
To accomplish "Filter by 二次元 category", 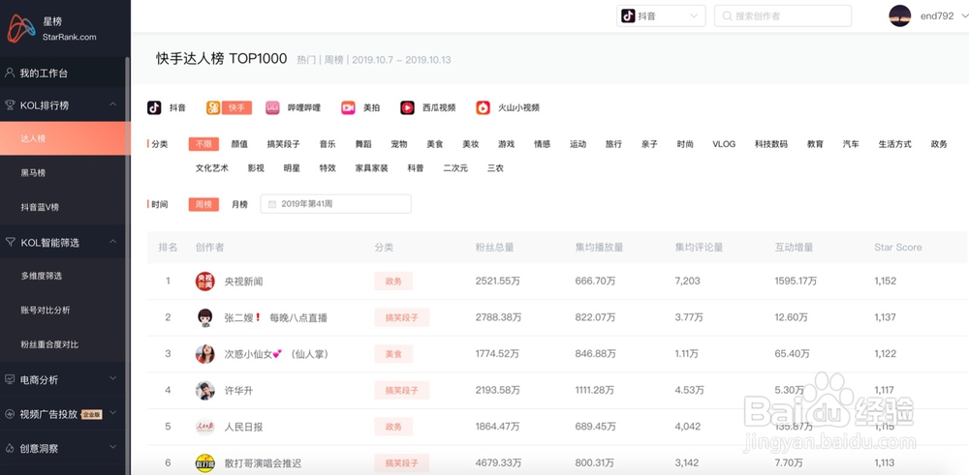I will (x=455, y=167).
